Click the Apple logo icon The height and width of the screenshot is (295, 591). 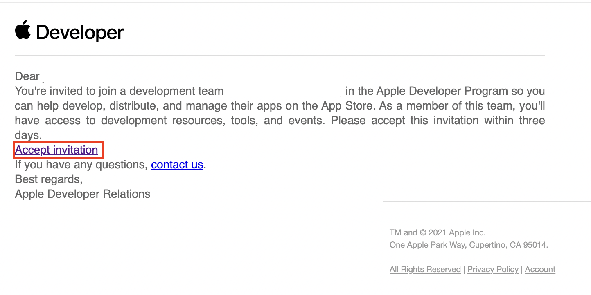click(x=23, y=30)
